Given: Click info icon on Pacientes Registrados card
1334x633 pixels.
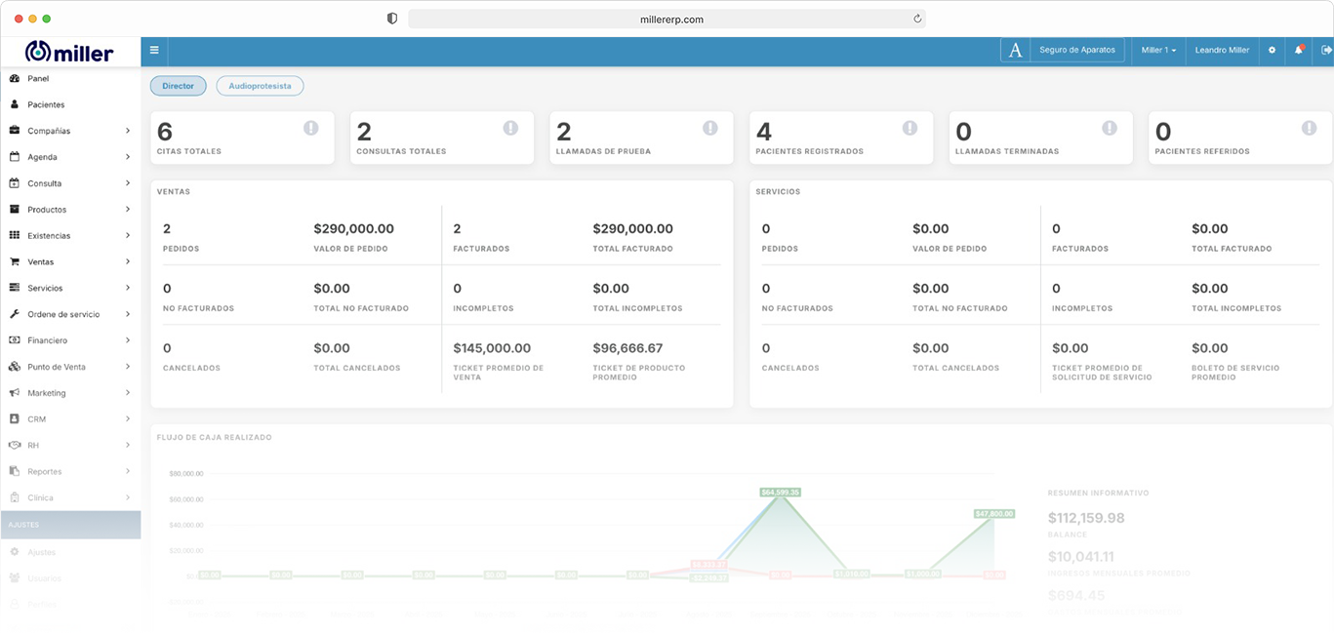Looking at the screenshot, I should click(x=910, y=128).
